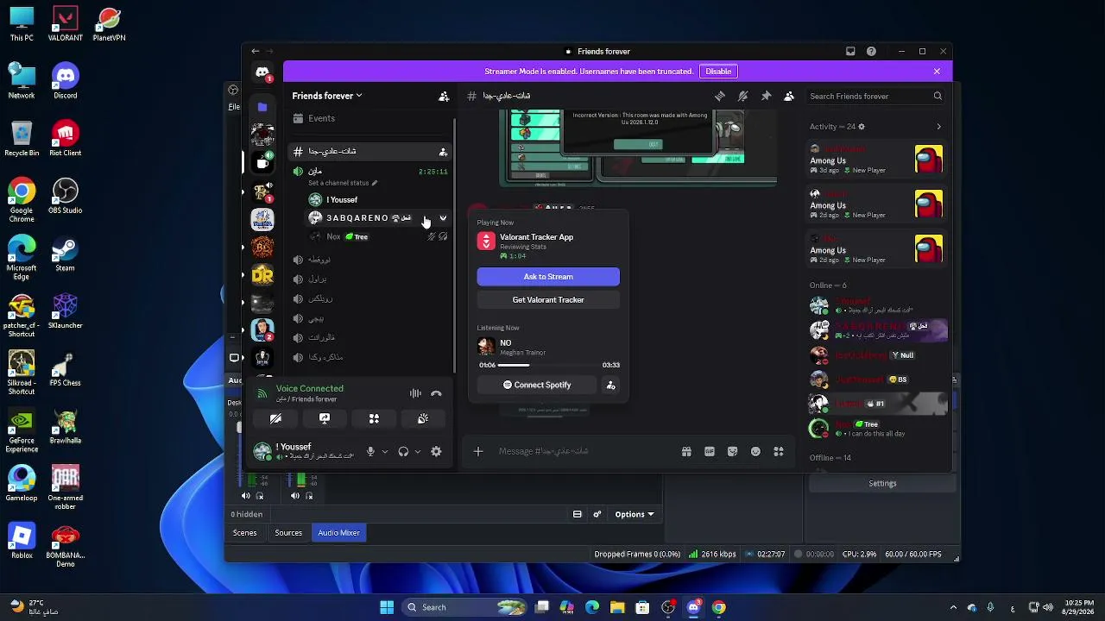This screenshot has height=621, width=1105.
Task: Click the add attachment plus button
Action: [x=478, y=451]
